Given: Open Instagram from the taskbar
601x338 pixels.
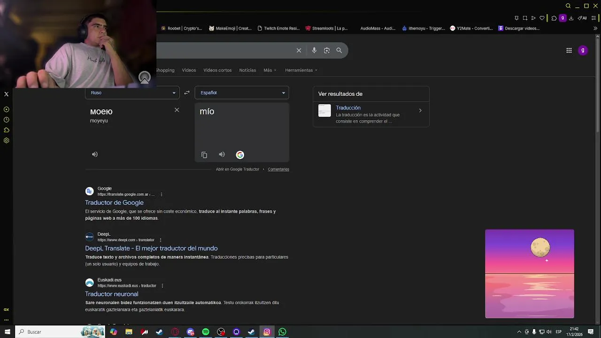Looking at the screenshot, I should coord(267,332).
